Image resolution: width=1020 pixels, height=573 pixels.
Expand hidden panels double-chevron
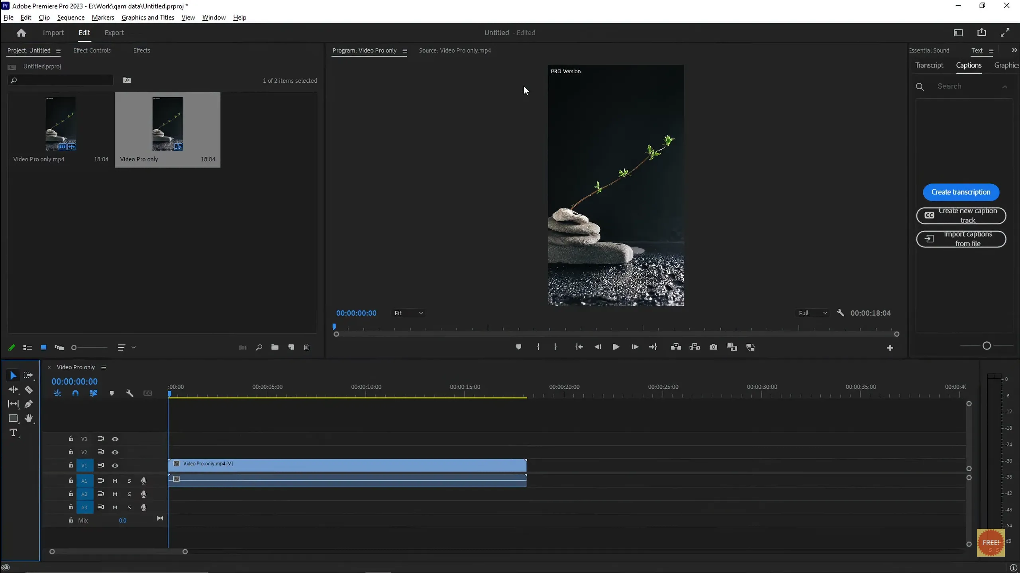pos(1014,50)
